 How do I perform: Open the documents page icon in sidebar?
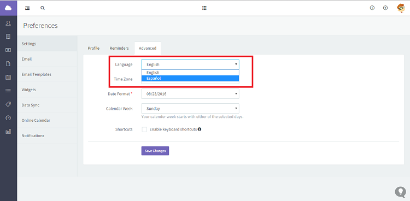coord(8,63)
